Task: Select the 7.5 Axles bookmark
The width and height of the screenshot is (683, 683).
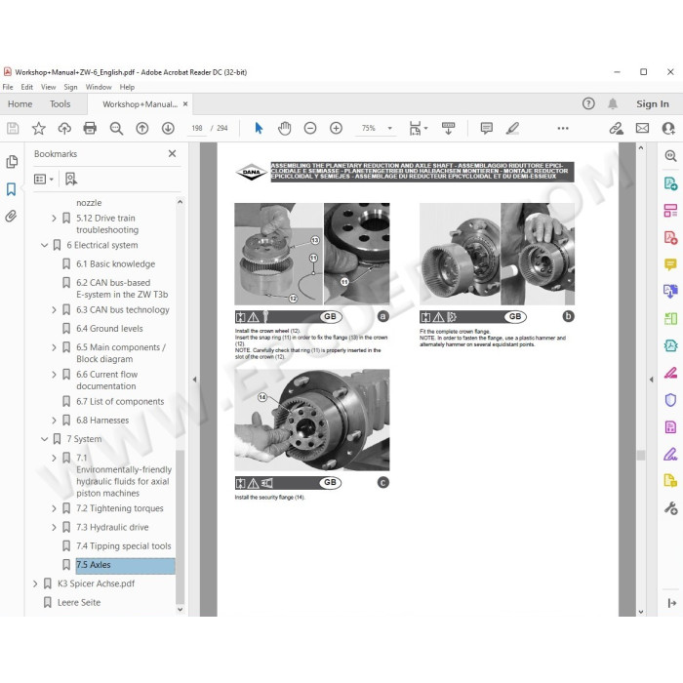Action: coord(125,565)
